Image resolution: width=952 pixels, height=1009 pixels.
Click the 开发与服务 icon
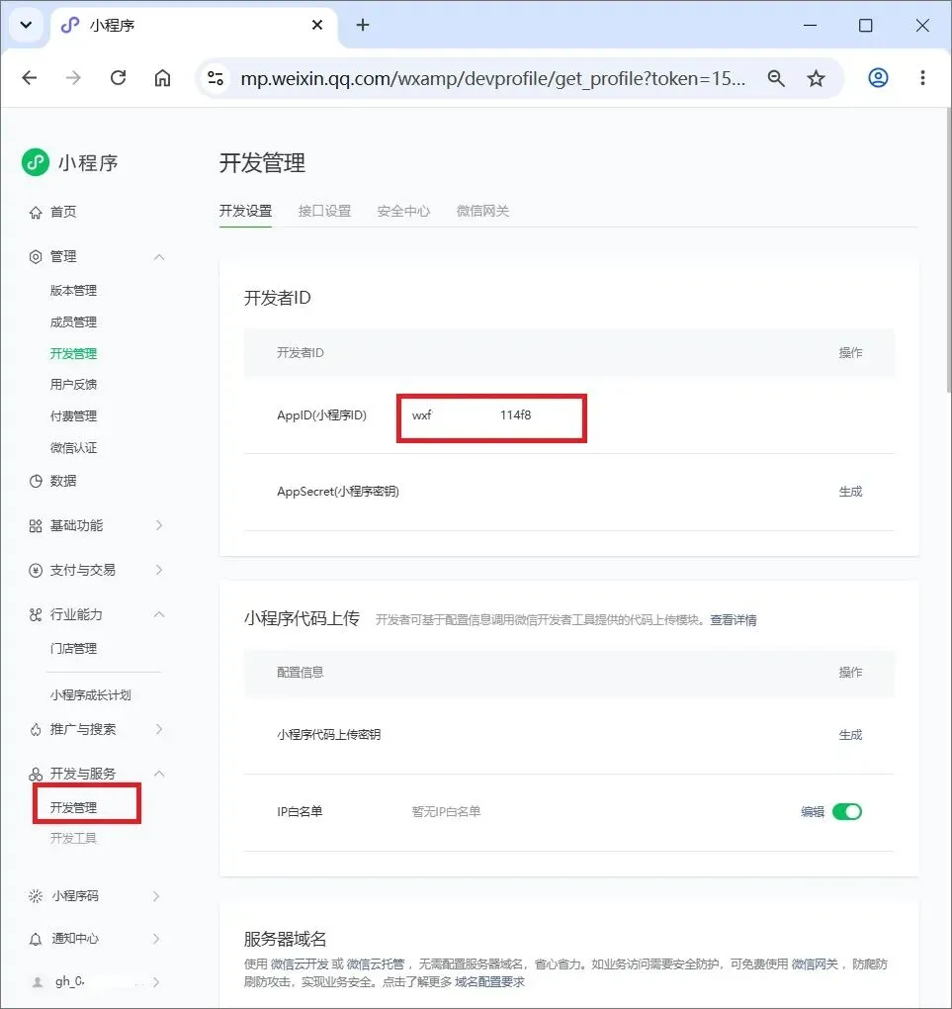(x=36, y=775)
